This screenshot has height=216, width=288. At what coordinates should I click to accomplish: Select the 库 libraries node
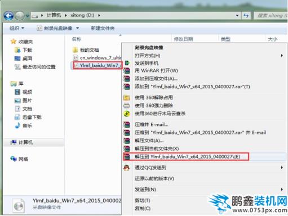pos(17,83)
